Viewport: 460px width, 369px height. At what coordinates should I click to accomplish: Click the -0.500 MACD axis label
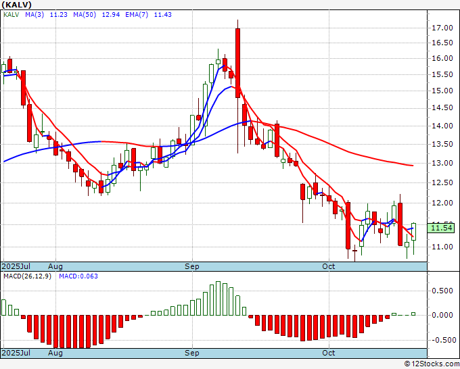coord(441,340)
